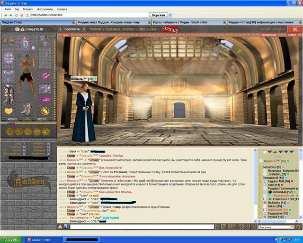Click the down arrow right of ОБНОВИТЬ
The height and width of the screenshot is (243, 303).
(84, 29)
